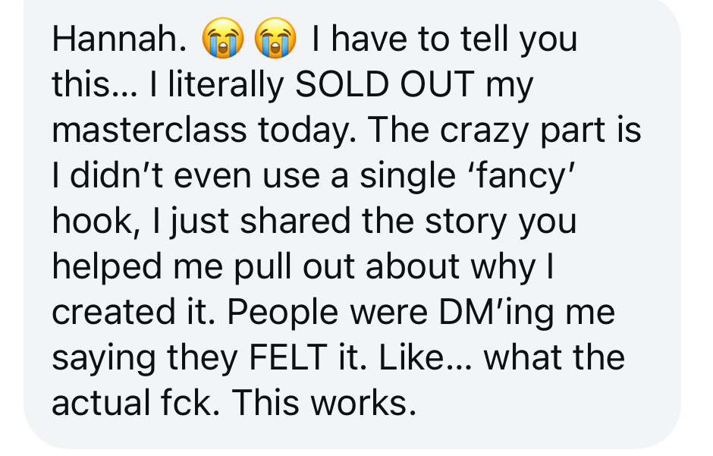The width and height of the screenshot is (713, 456).
Task: Click the word "masterclass" in the message
Action: coord(149,131)
